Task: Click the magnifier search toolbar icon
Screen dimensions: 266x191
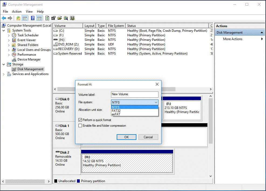Action: (66, 18)
